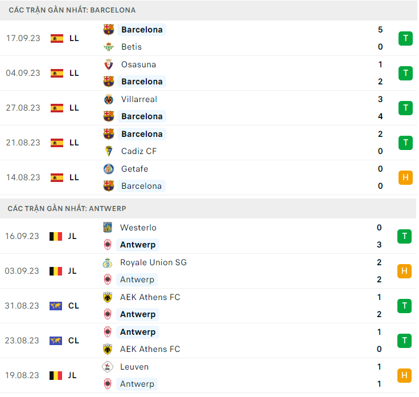Click the Spain flag on 17.09.23 match
Image resolution: width=419 pixels, height=397 pixels.
point(57,38)
